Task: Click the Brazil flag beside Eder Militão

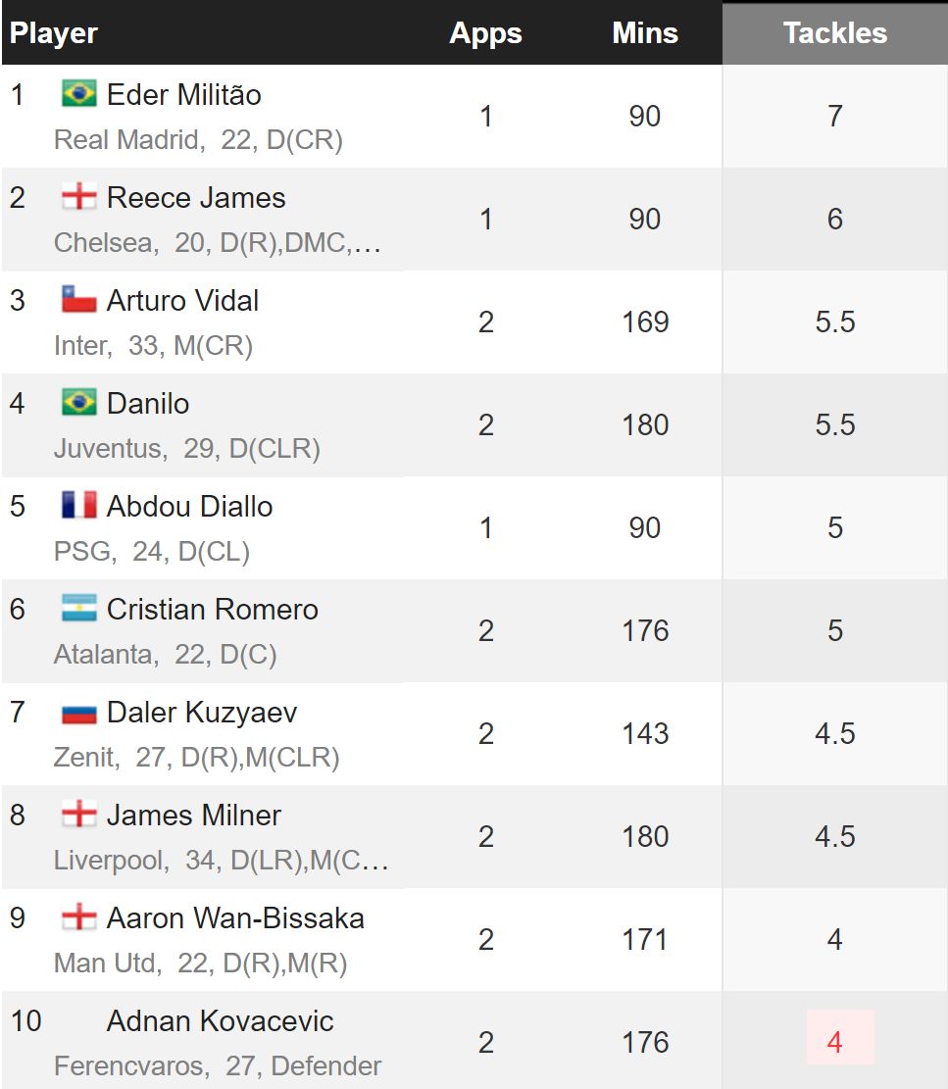Action: click(x=78, y=93)
